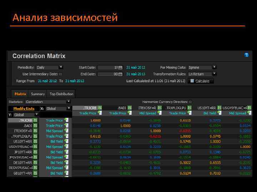Click green icon in .TRXFLDGLPU column header
The height and width of the screenshot is (192, 257).
tap(189, 108)
